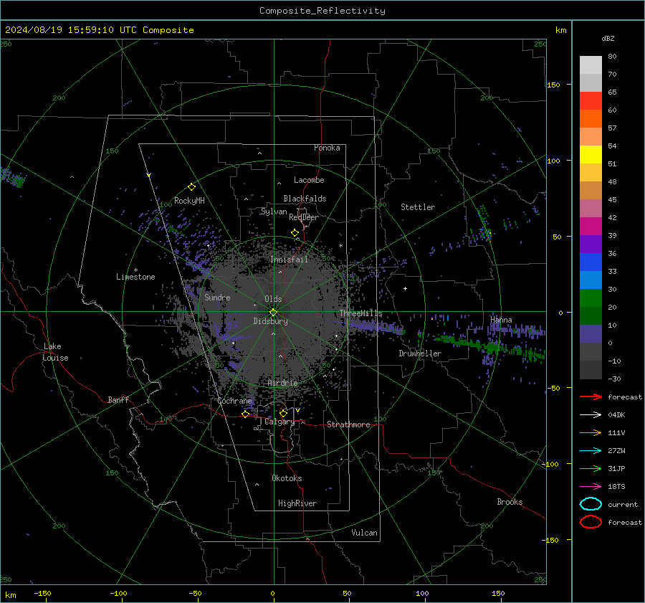Click the Stettler map label
645x603 pixels.
418,207
